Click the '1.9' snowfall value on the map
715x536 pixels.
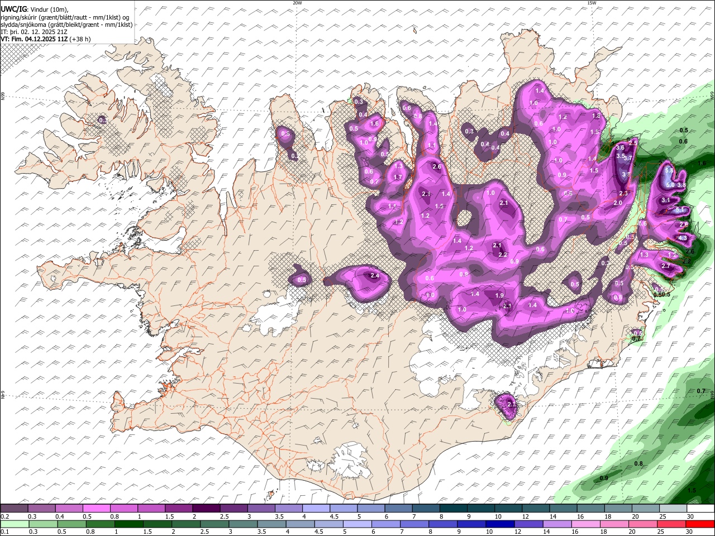(499, 296)
